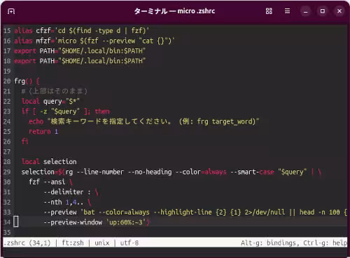350x258 pixels.
Task: Minimize the terminal window
Action: [305, 11]
